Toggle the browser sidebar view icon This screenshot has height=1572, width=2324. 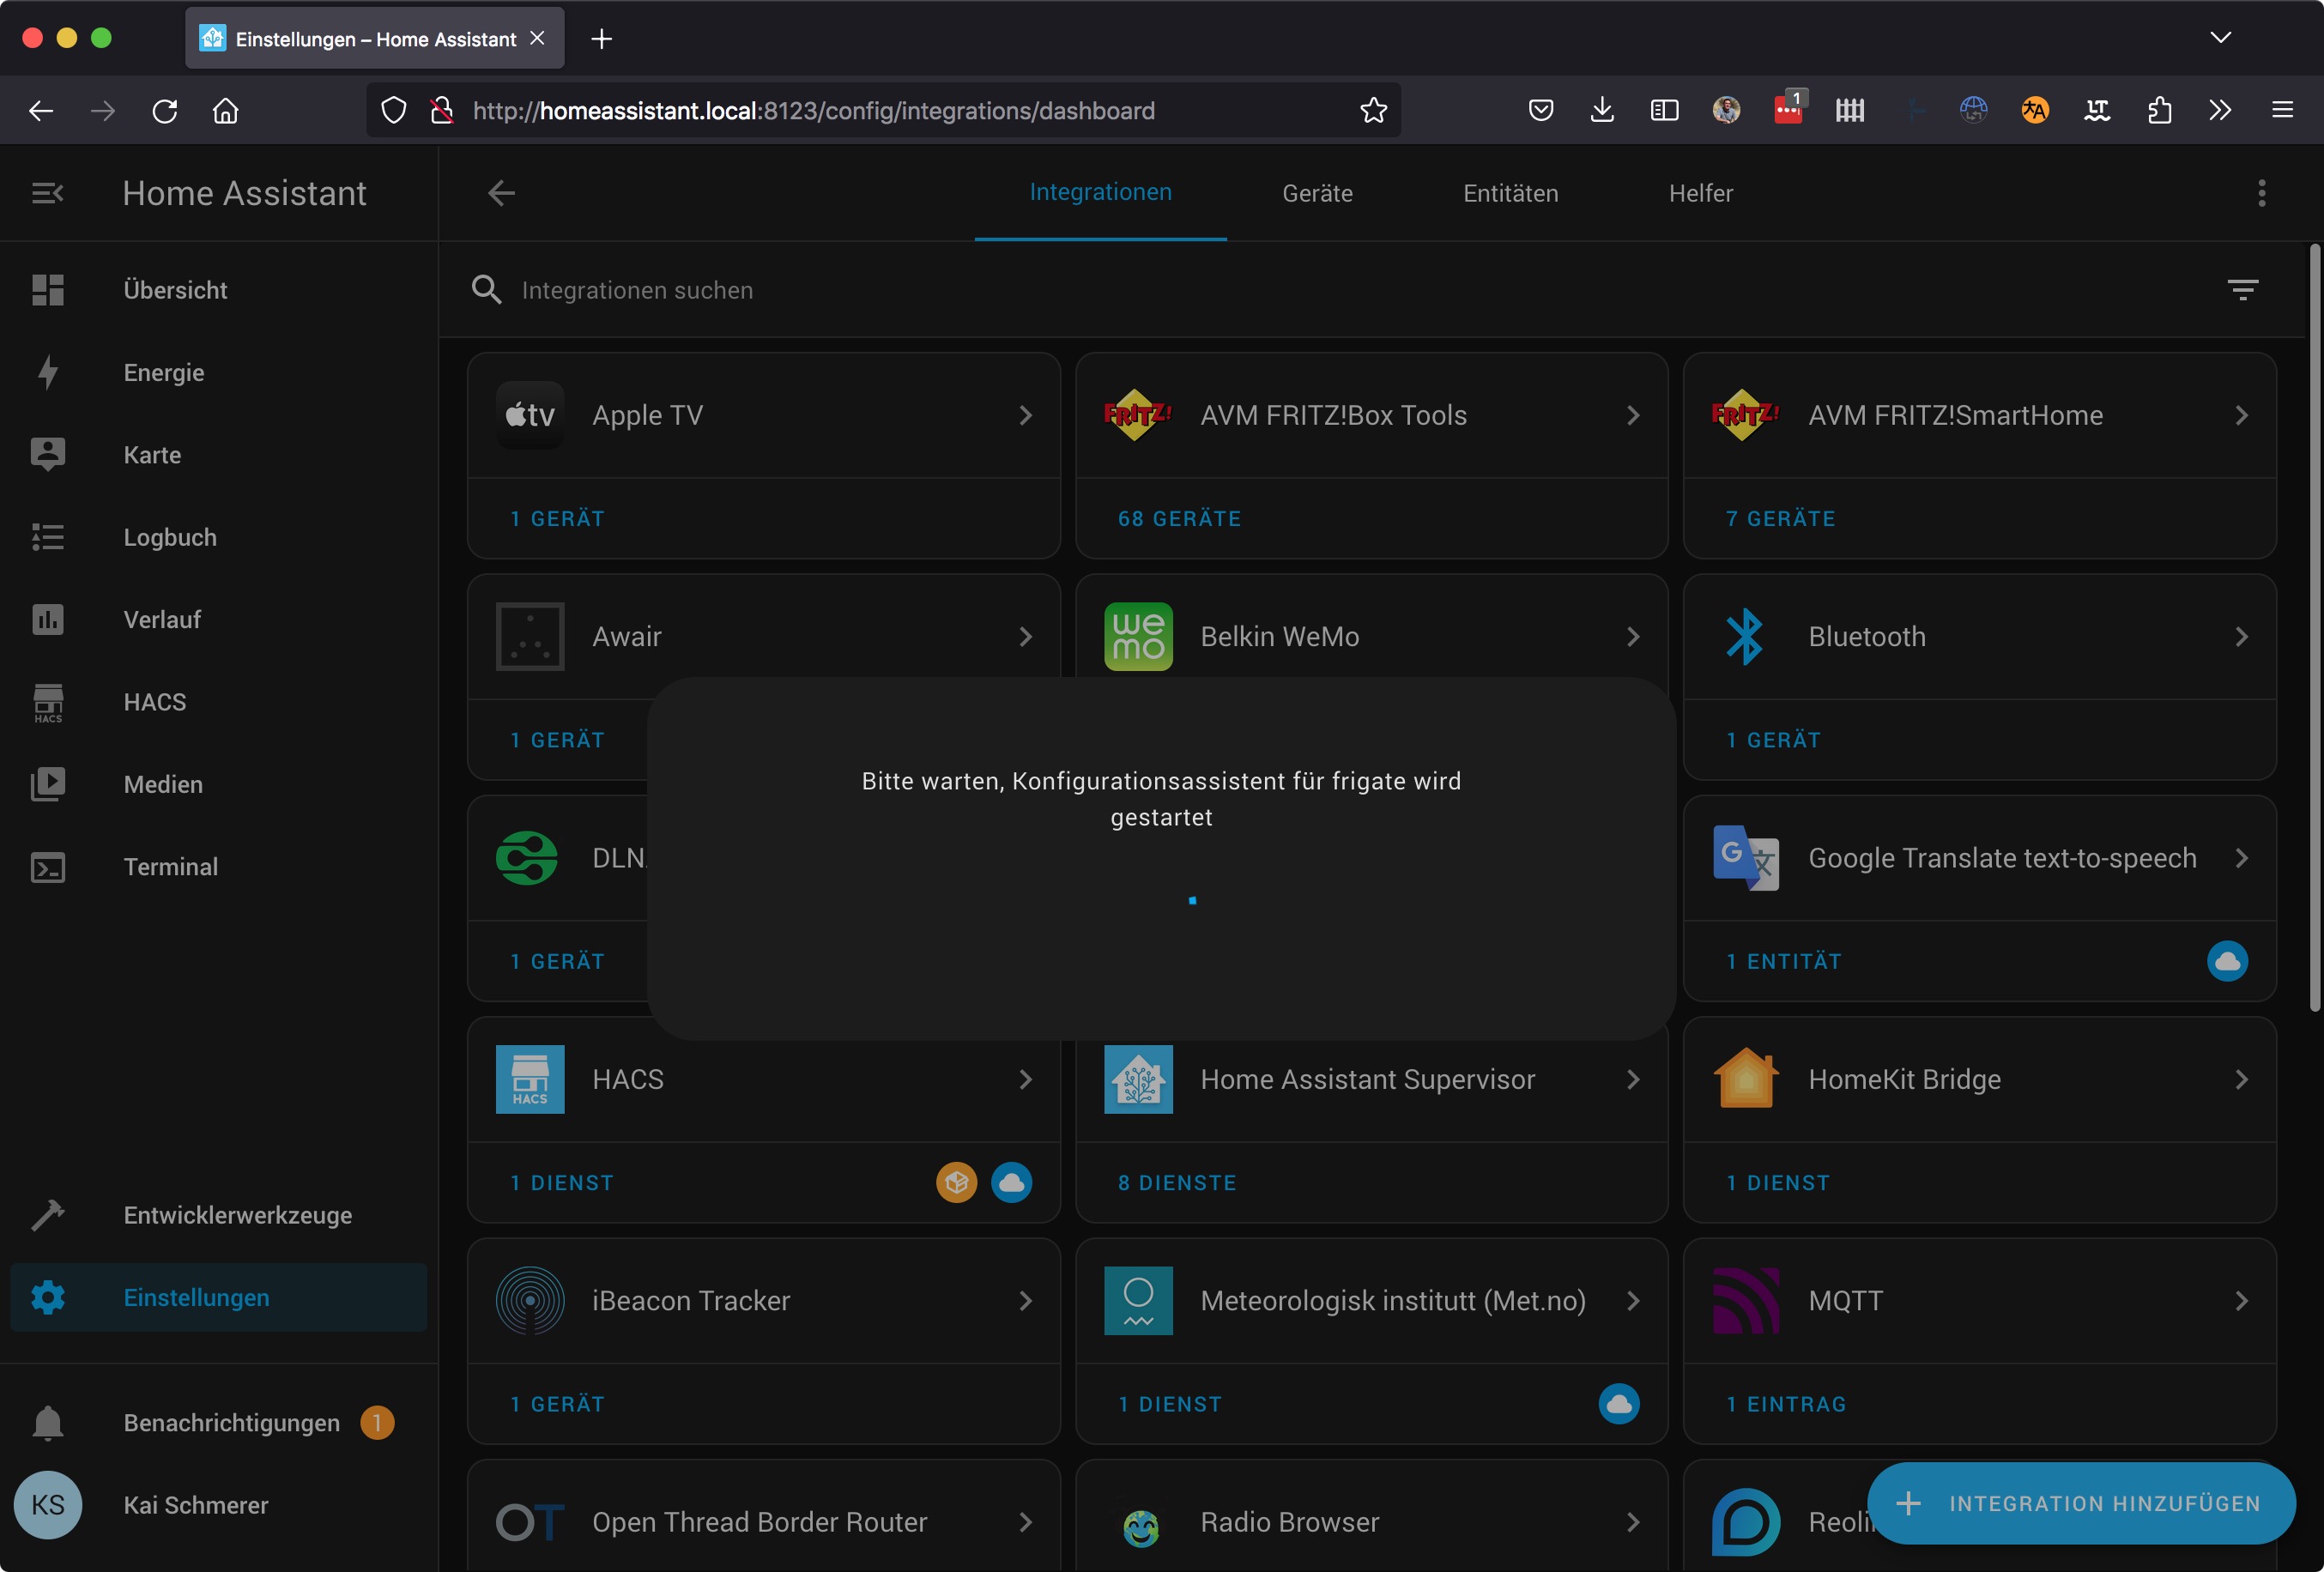click(1664, 111)
